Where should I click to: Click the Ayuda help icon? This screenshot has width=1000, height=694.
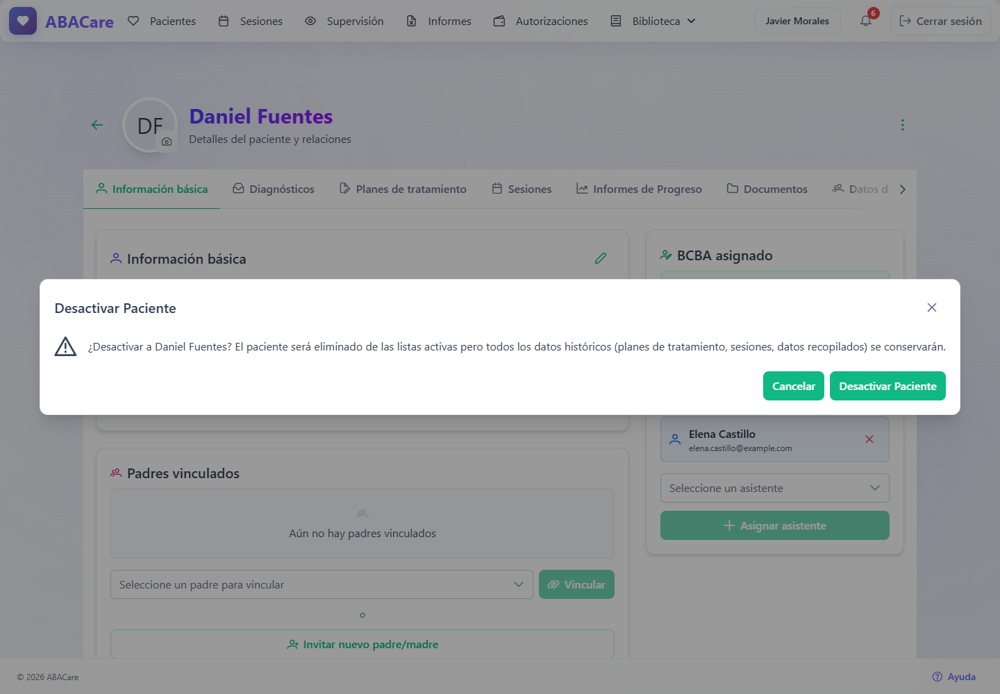point(937,677)
